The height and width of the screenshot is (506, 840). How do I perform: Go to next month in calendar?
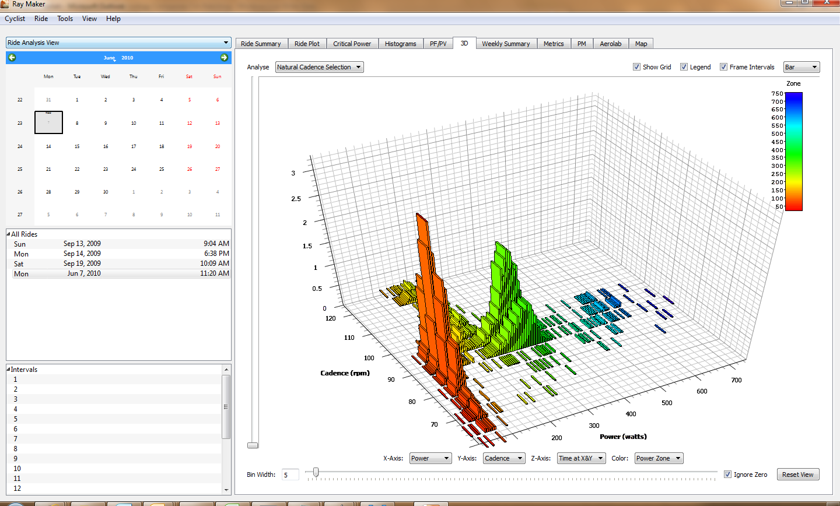pyautogui.click(x=224, y=57)
